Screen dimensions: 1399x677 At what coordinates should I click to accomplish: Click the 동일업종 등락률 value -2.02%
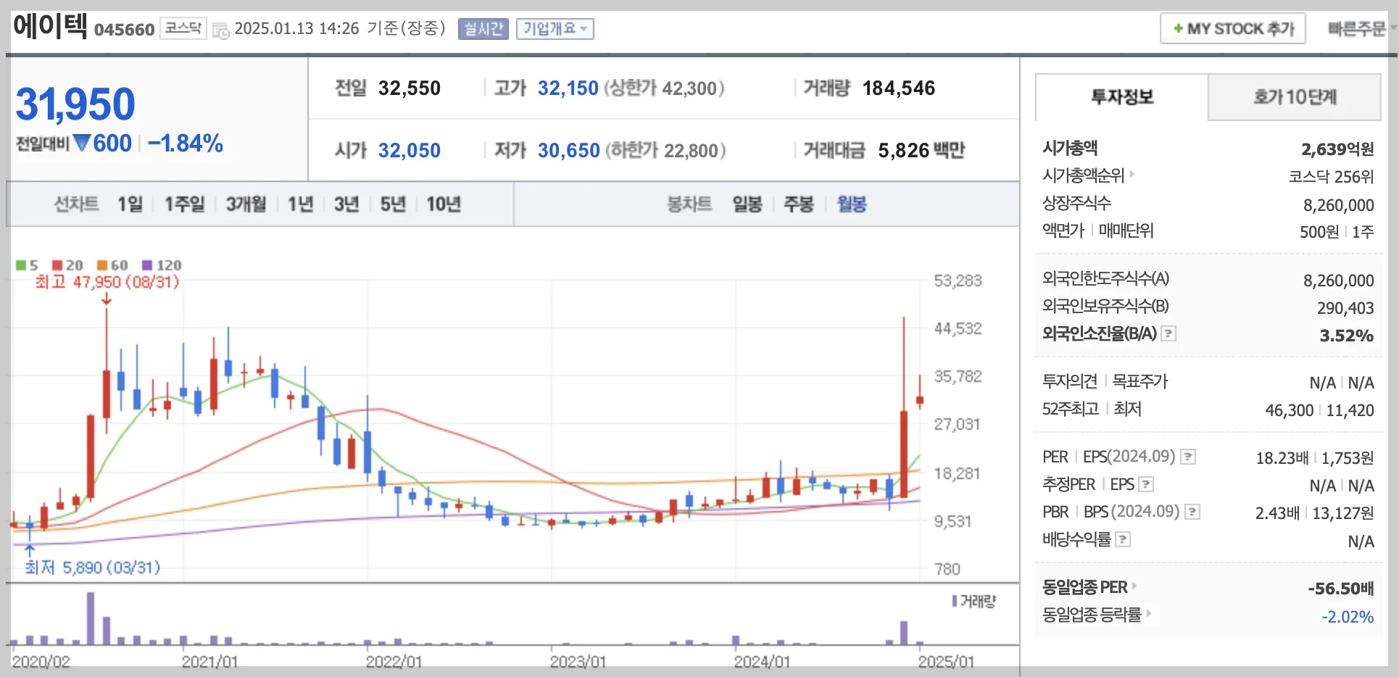pyautogui.click(x=1348, y=617)
